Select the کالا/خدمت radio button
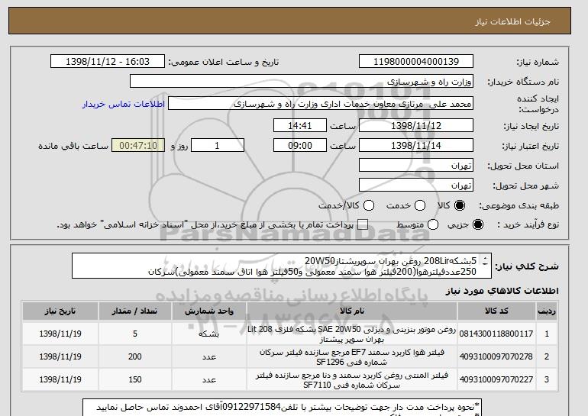588x416 pixels. pos(369,205)
